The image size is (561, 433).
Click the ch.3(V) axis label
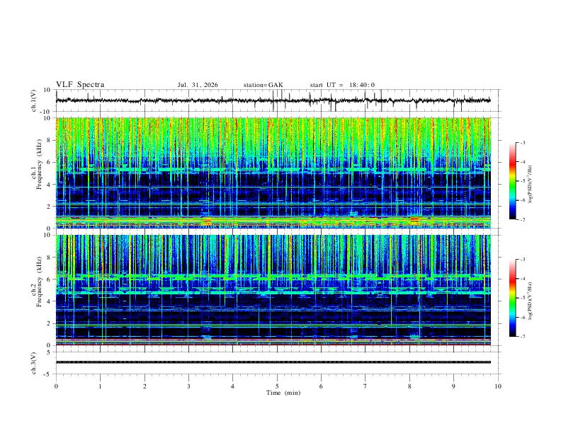click(34, 363)
